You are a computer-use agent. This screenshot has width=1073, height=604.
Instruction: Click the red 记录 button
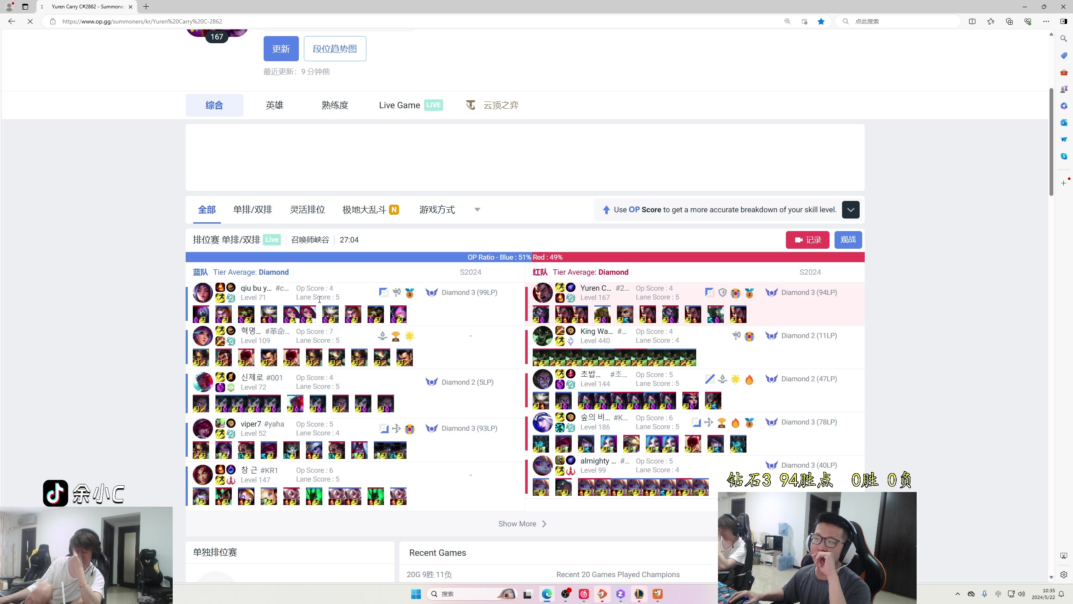807,240
